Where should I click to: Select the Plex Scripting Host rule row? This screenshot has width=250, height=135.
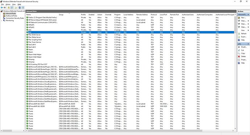click(130, 40)
